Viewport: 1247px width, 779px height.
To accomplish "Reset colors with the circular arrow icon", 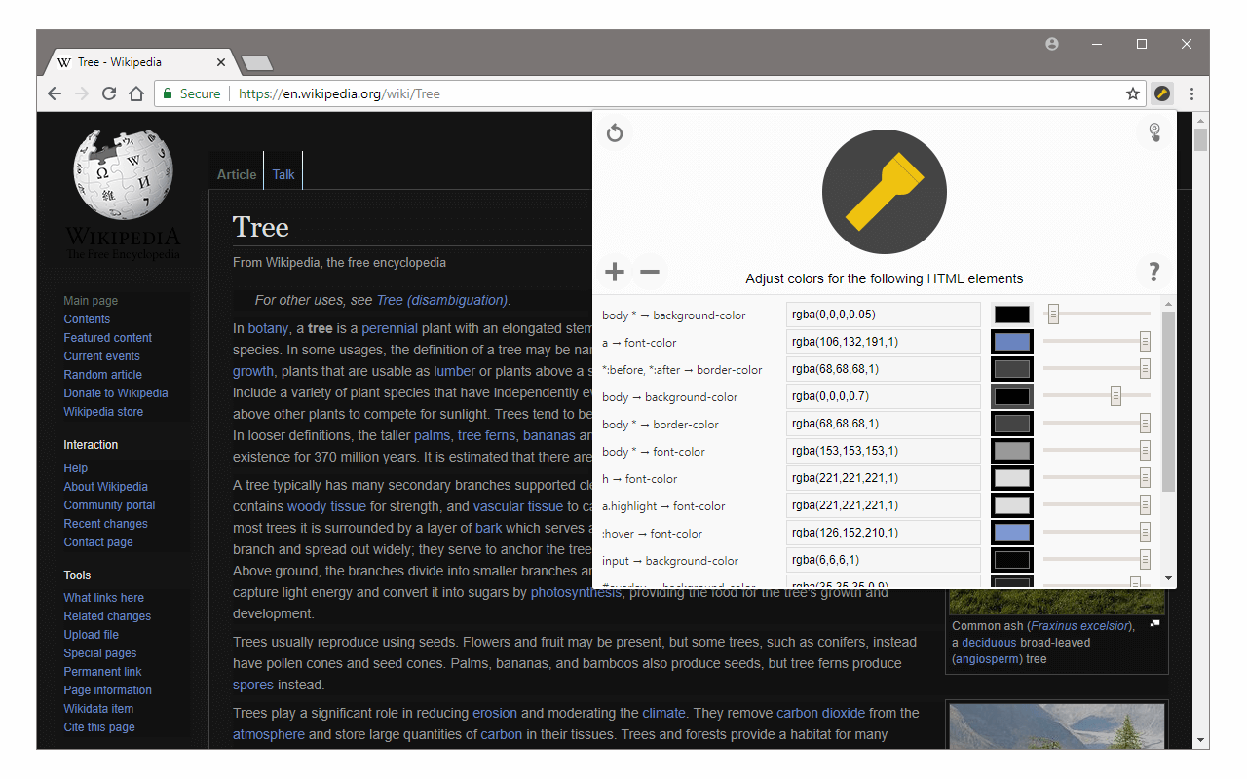I will pyautogui.click(x=615, y=132).
